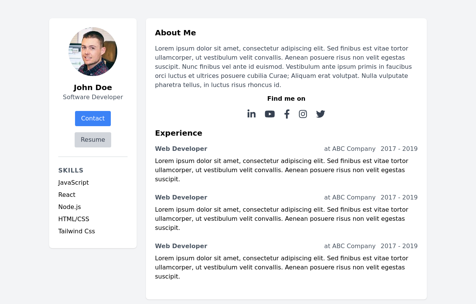Screen dimensions: 476x304
Task: Click the Experience section heading
Action: tap(179, 133)
